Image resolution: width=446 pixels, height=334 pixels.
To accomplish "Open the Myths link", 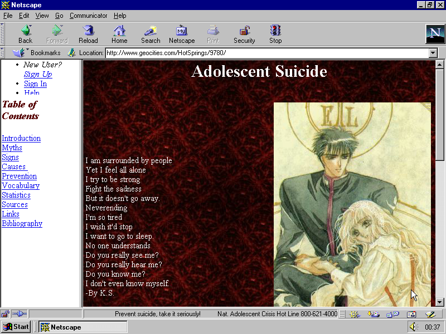I will (12, 148).
